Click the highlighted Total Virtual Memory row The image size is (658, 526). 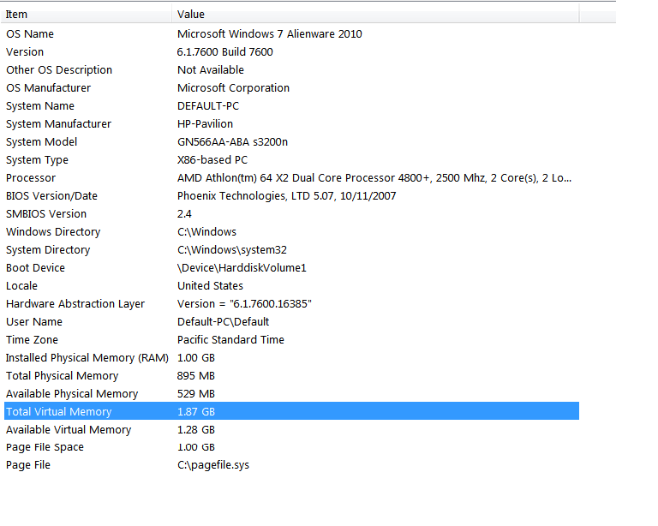pos(58,412)
